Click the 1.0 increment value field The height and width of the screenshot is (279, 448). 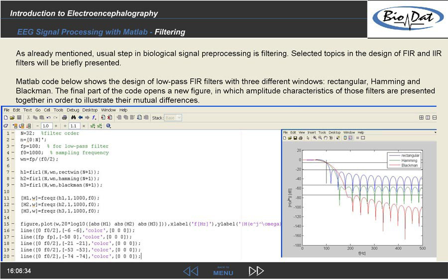[x=47, y=126]
